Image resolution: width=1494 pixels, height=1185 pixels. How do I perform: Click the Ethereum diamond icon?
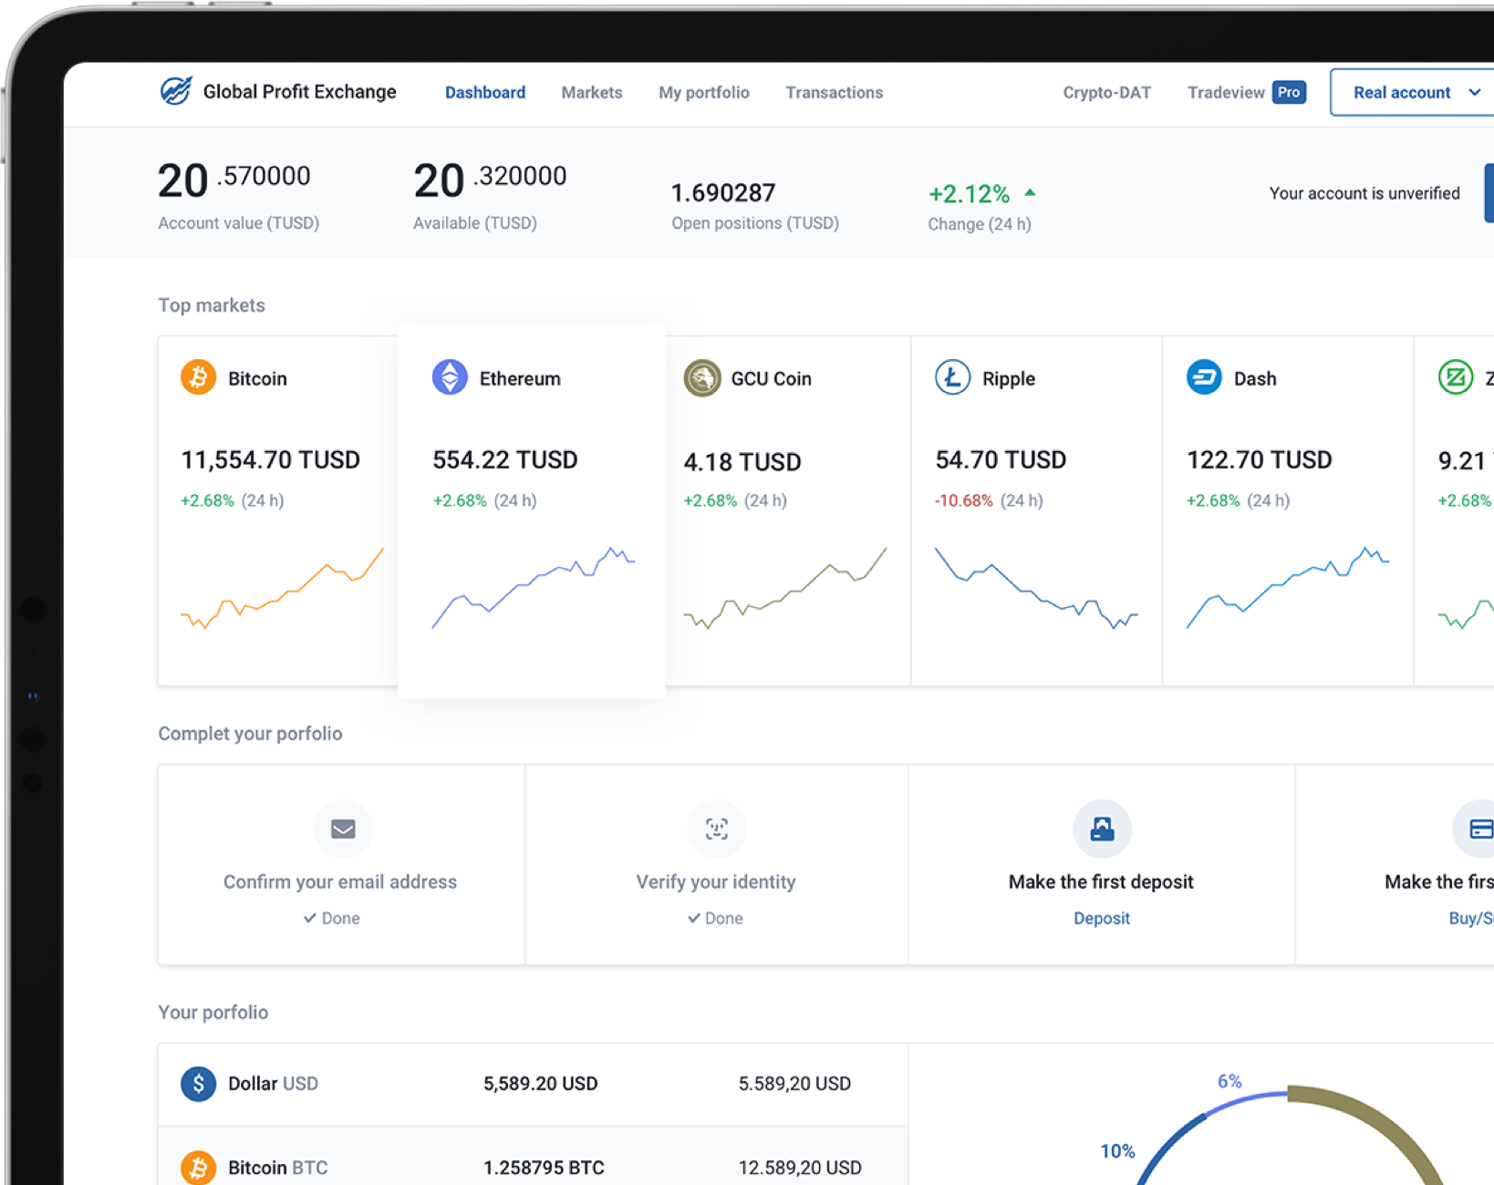coord(450,377)
